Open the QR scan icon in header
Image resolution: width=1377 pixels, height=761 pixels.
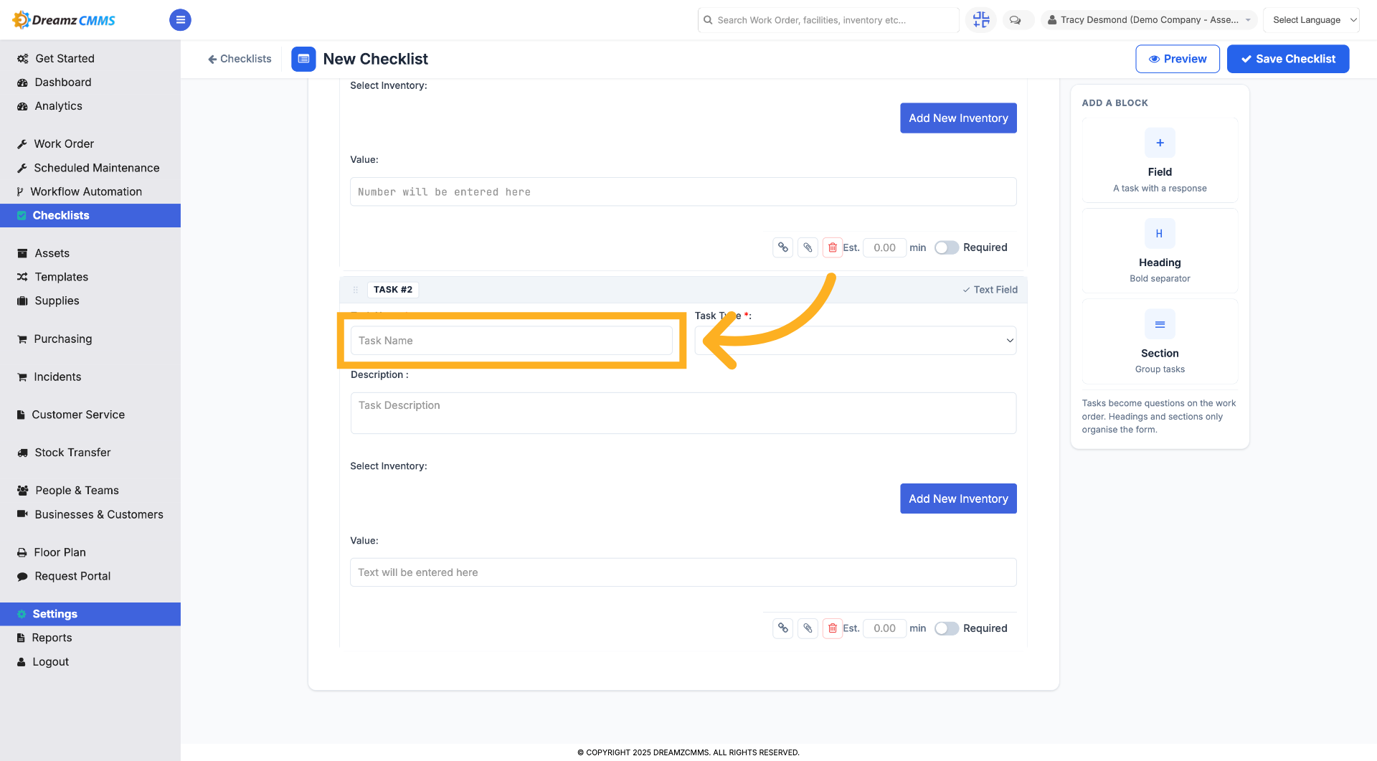pos(981,20)
